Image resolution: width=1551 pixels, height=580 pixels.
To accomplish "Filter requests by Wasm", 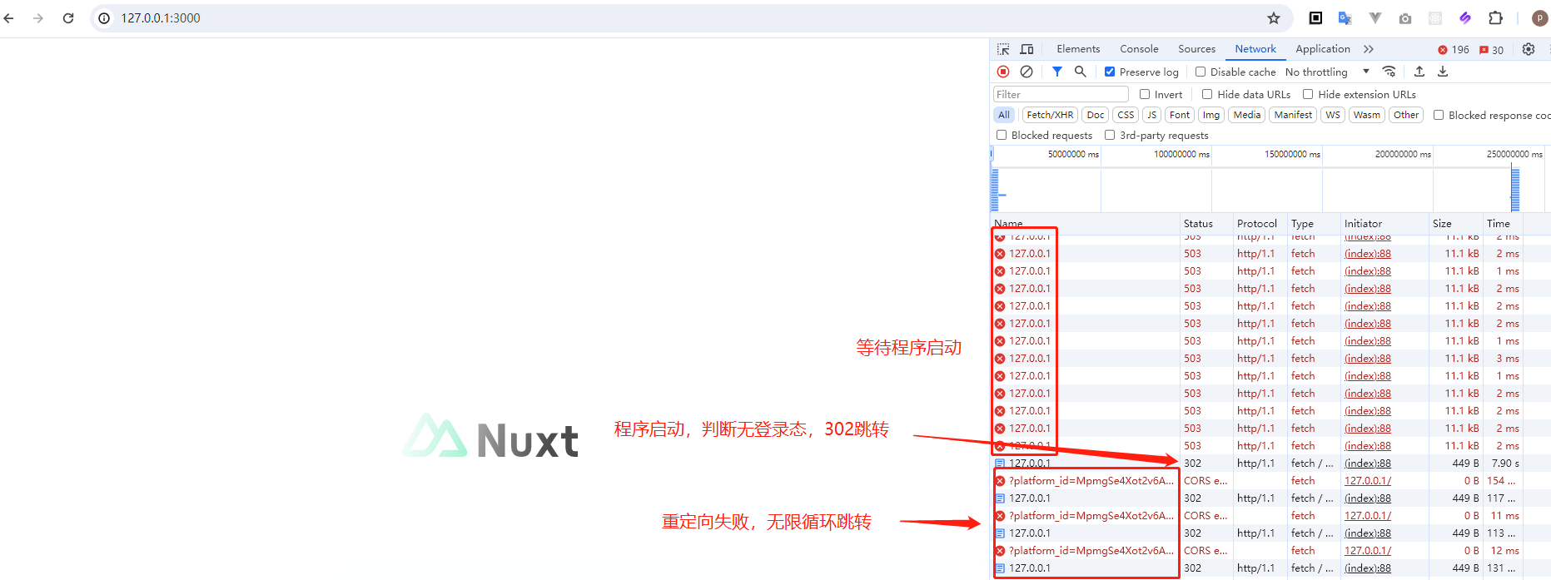I will click(x=1367, y=115).
